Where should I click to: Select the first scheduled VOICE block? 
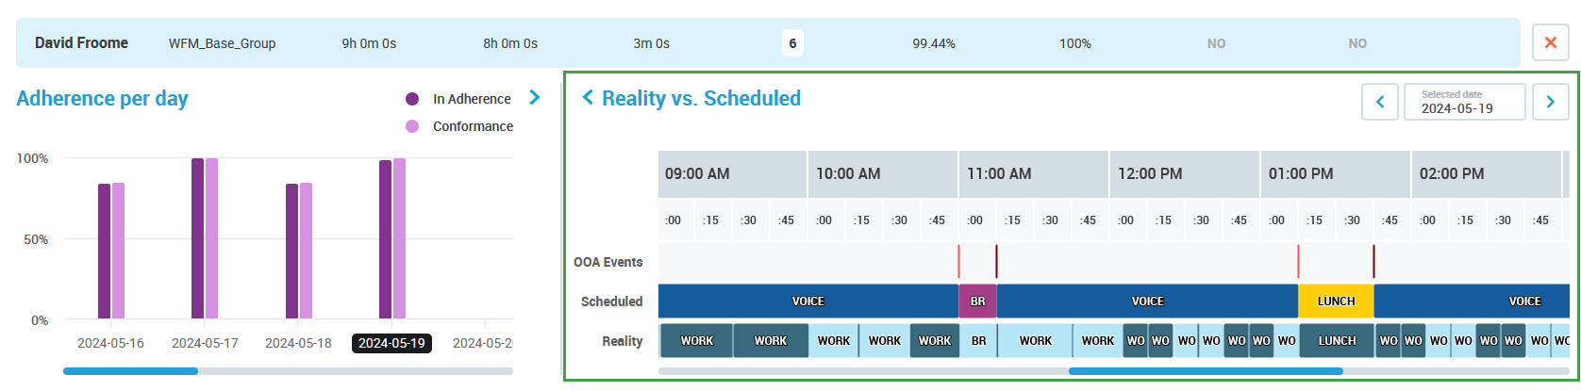[x=807, y=301]
